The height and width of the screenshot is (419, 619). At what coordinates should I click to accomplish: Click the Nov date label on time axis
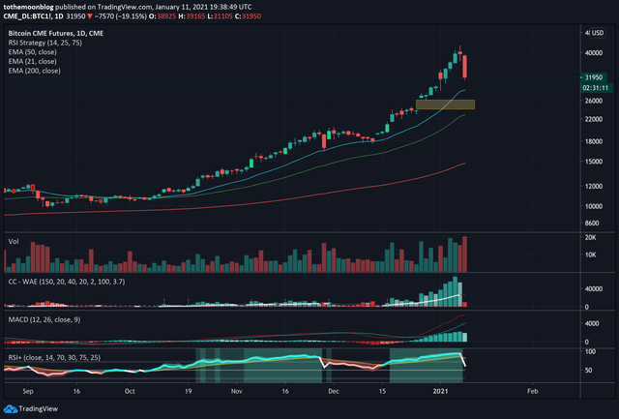236,391
